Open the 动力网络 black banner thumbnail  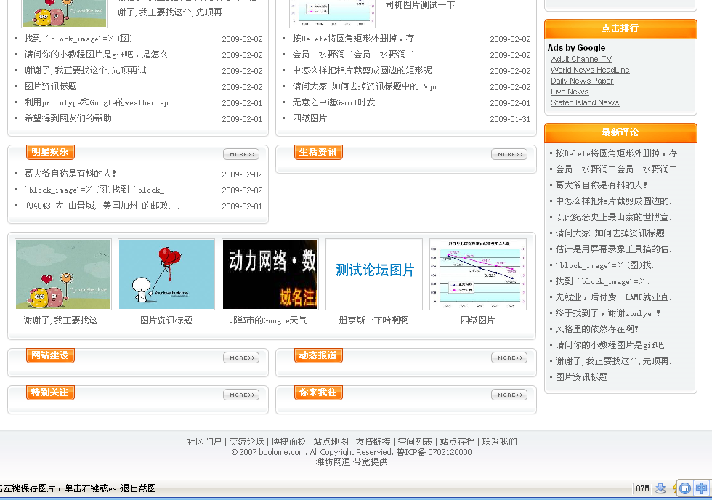(270, 275)
